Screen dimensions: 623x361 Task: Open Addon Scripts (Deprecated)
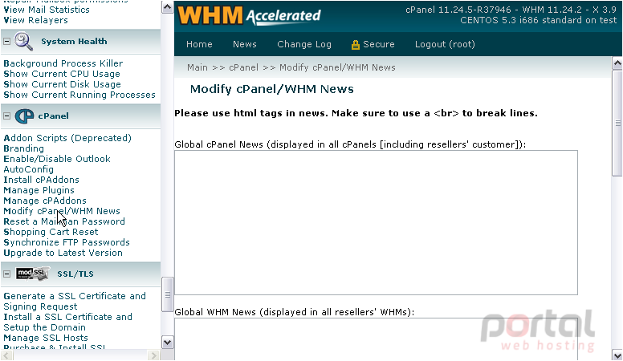pos(67,138)
